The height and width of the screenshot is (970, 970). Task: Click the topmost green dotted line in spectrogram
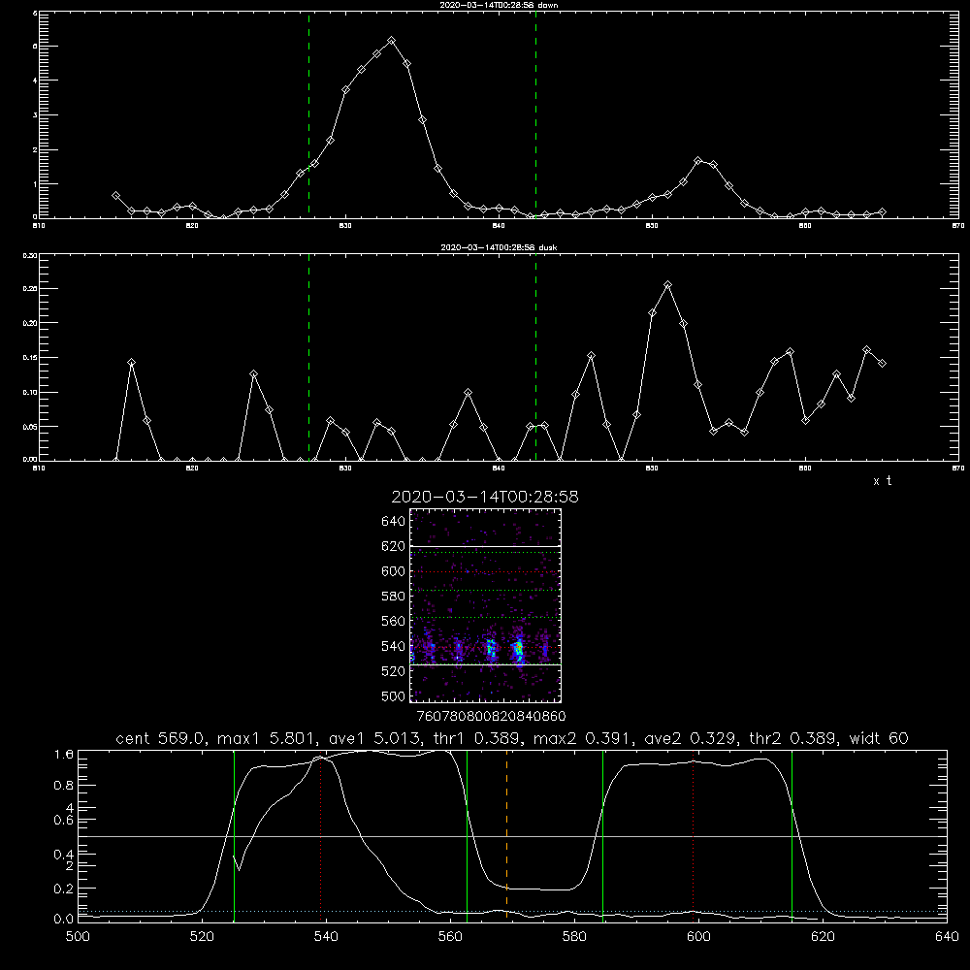(x=485, y=553)
